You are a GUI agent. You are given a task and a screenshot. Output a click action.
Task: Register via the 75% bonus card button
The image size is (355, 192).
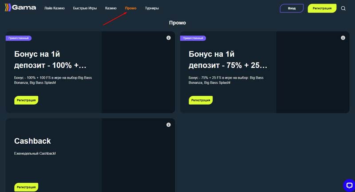click(x=201, y=100)
